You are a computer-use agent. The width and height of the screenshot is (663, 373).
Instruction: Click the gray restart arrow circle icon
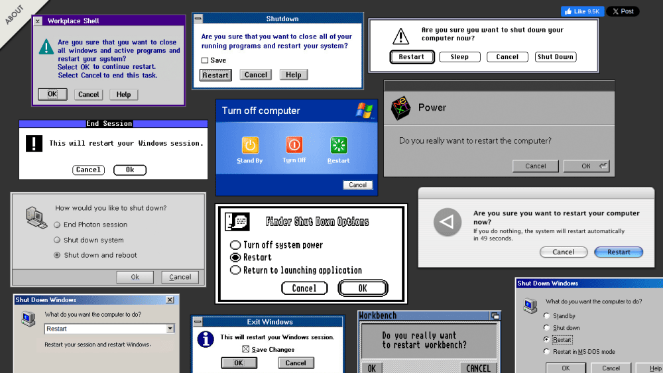click(448, 222)
